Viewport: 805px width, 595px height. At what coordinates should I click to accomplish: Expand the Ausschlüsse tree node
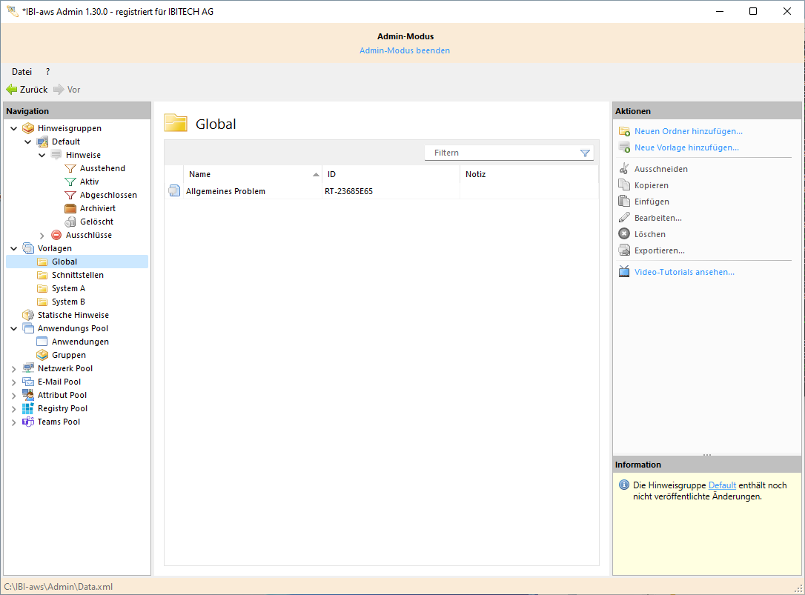(42, 235)
